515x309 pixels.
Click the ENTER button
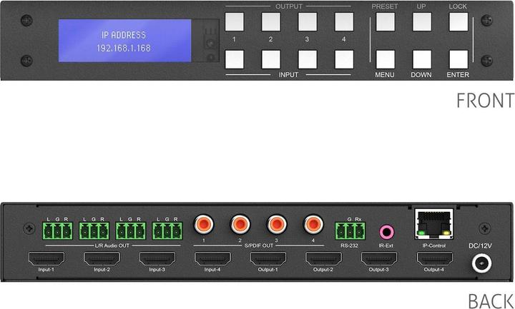click(x=458, y=59)
